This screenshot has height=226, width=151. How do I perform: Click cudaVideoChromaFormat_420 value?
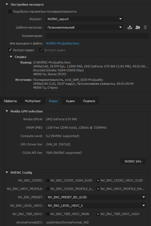tap(67, 222)
